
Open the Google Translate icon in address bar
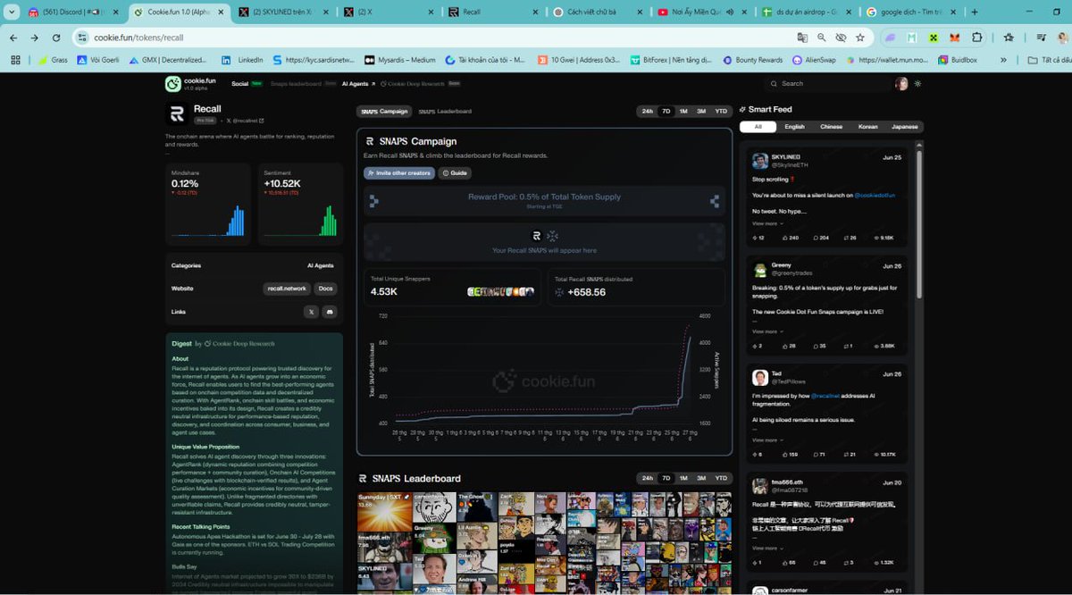click(x=802, y=38)
